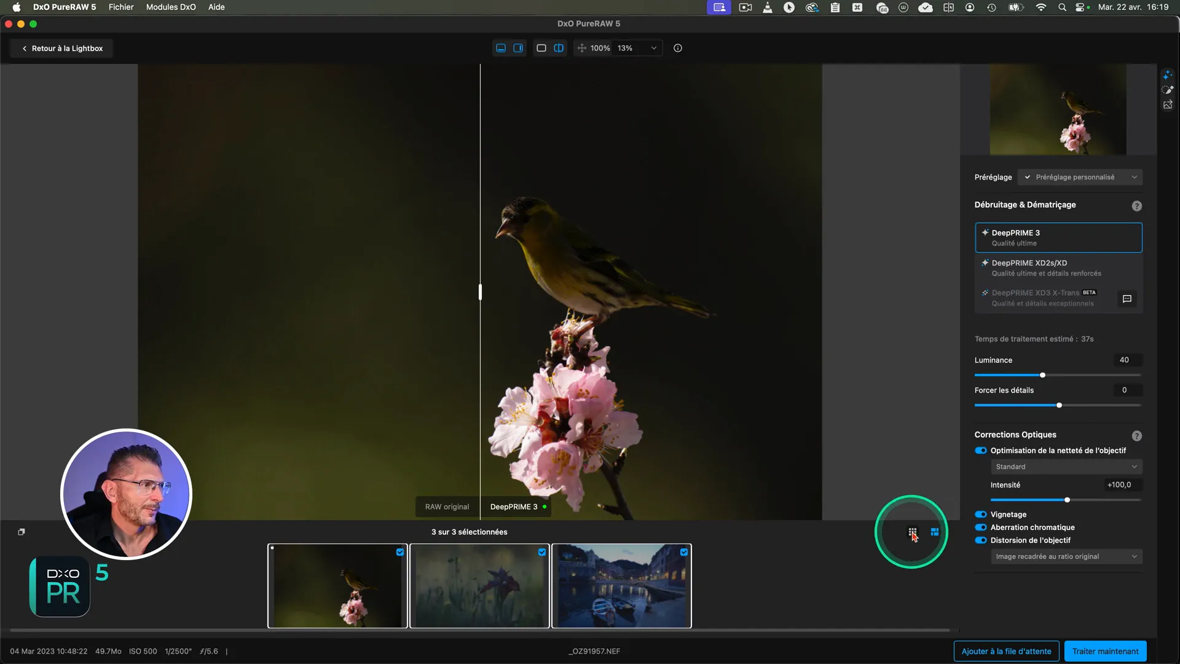Click the clipboard menu bar icon
The image size is (1180, 664).
click(835, 7)
